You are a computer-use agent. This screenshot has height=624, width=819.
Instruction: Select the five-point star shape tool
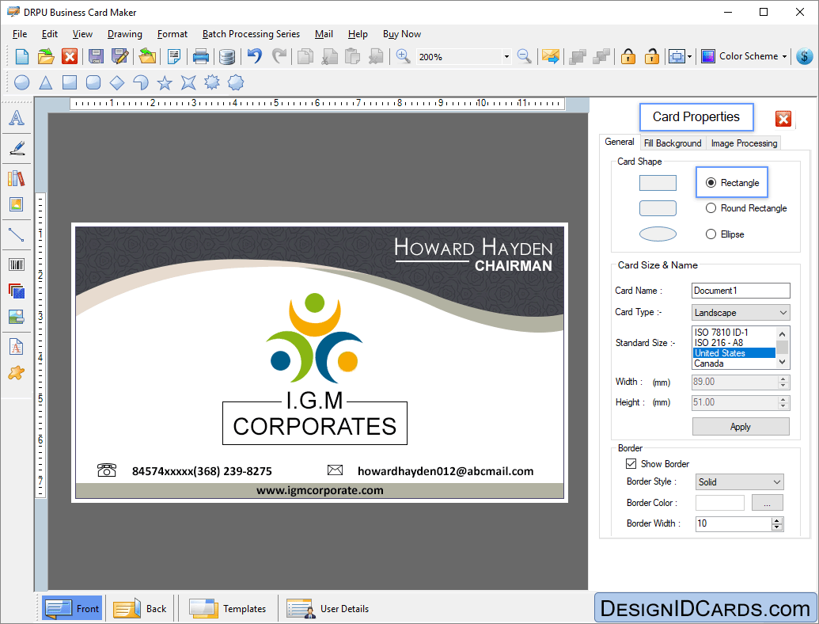[x=165, y=82]
